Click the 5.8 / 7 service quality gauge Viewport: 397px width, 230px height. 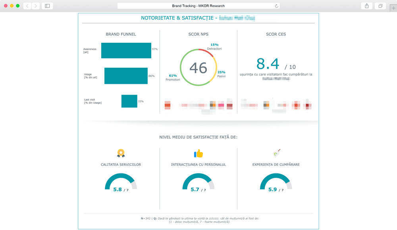[x=121, y=182]
